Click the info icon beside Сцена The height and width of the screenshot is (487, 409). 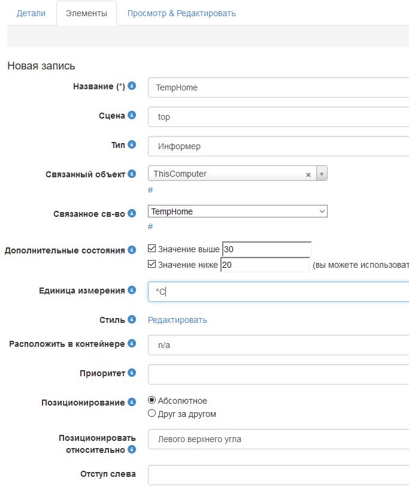[131, 114]
